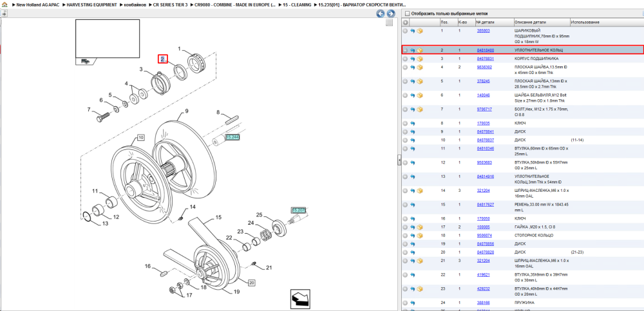Screen dimensions: 644x311
Task: Click box package icon for row 5
Action: 420,81
